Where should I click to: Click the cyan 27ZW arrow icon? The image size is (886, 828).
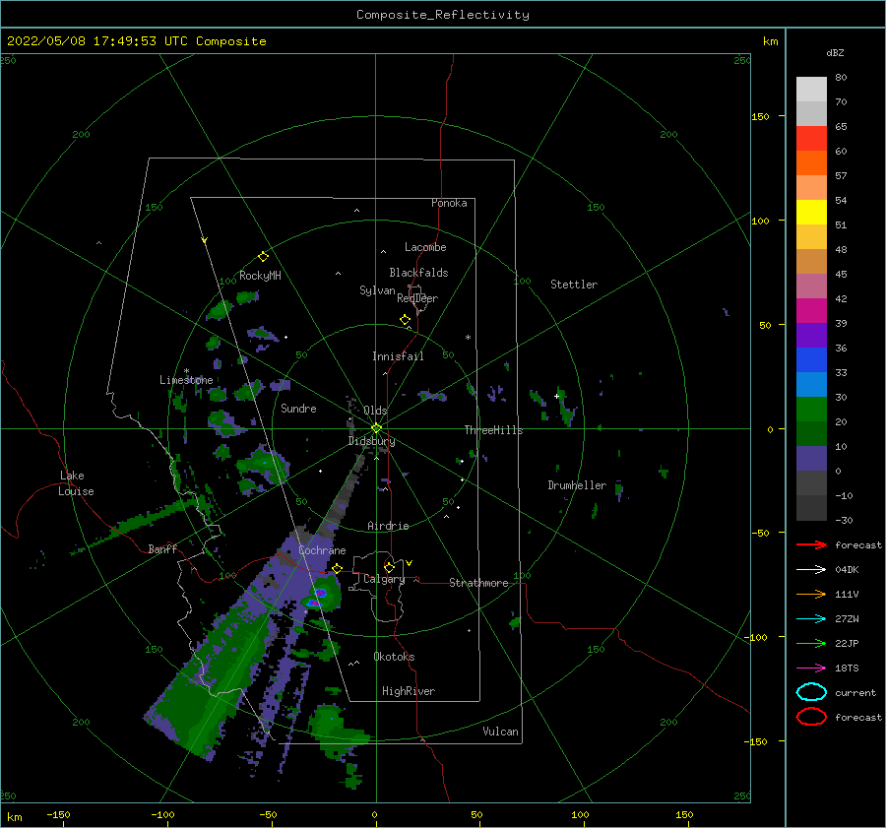[811, 619]
